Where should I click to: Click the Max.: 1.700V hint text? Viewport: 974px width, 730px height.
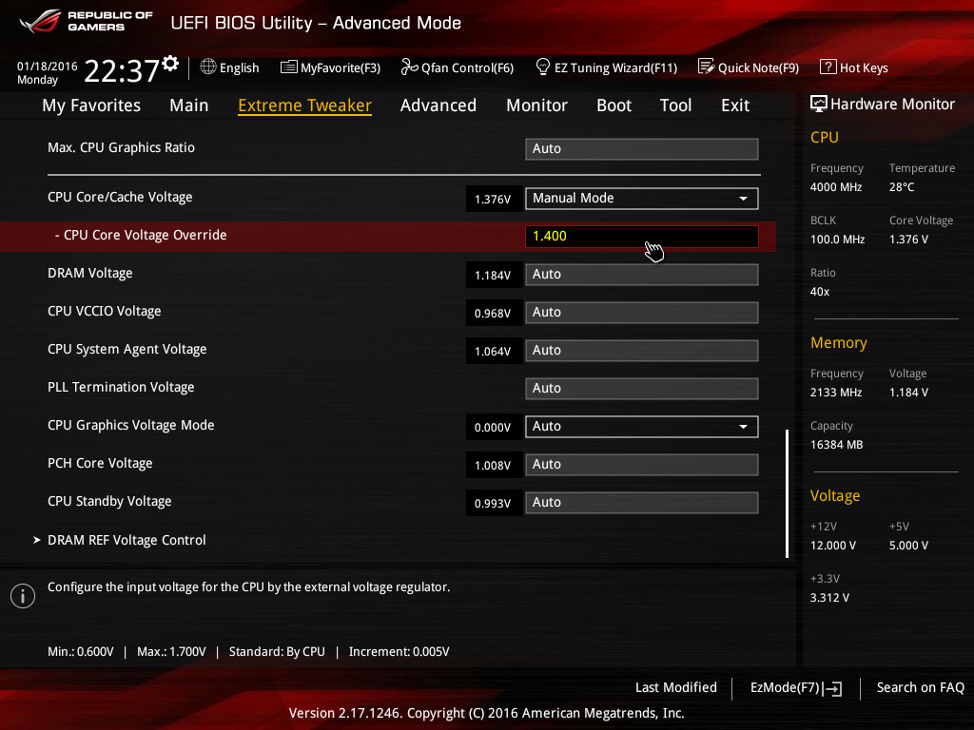point(171,652)
